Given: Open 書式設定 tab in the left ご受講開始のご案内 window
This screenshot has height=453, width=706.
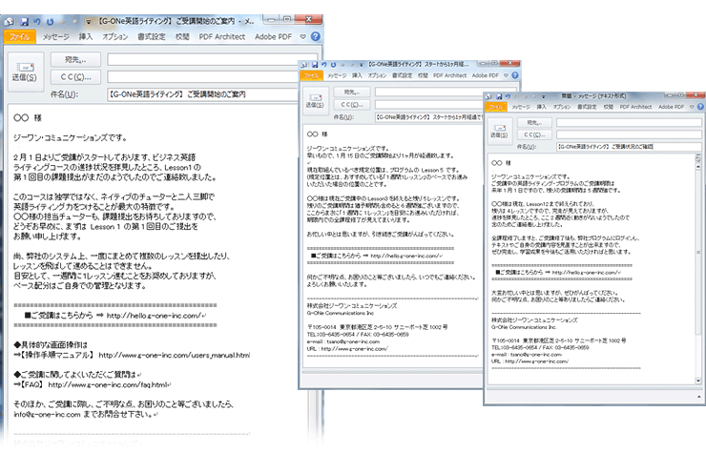Looking at the screenshot, I should [x=152, y=37].
